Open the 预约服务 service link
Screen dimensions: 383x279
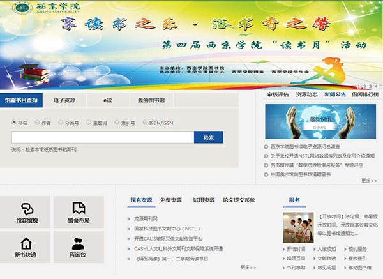click(357, 249)
